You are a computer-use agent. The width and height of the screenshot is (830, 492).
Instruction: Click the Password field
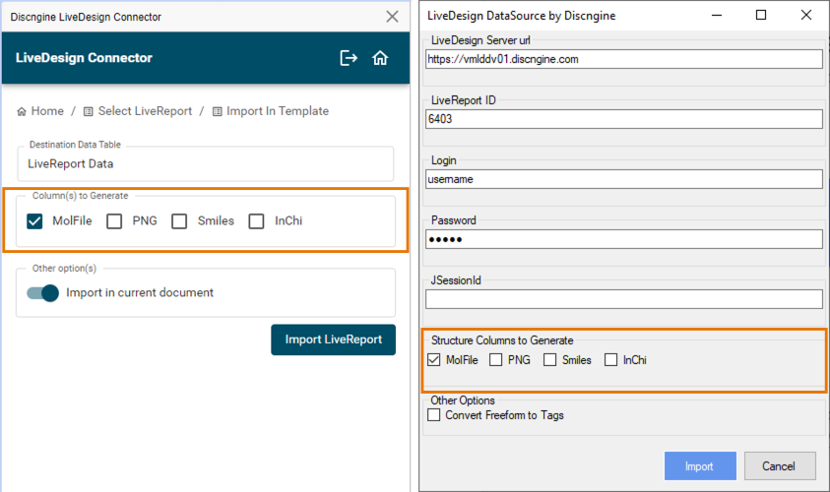(x=623, y=239)
